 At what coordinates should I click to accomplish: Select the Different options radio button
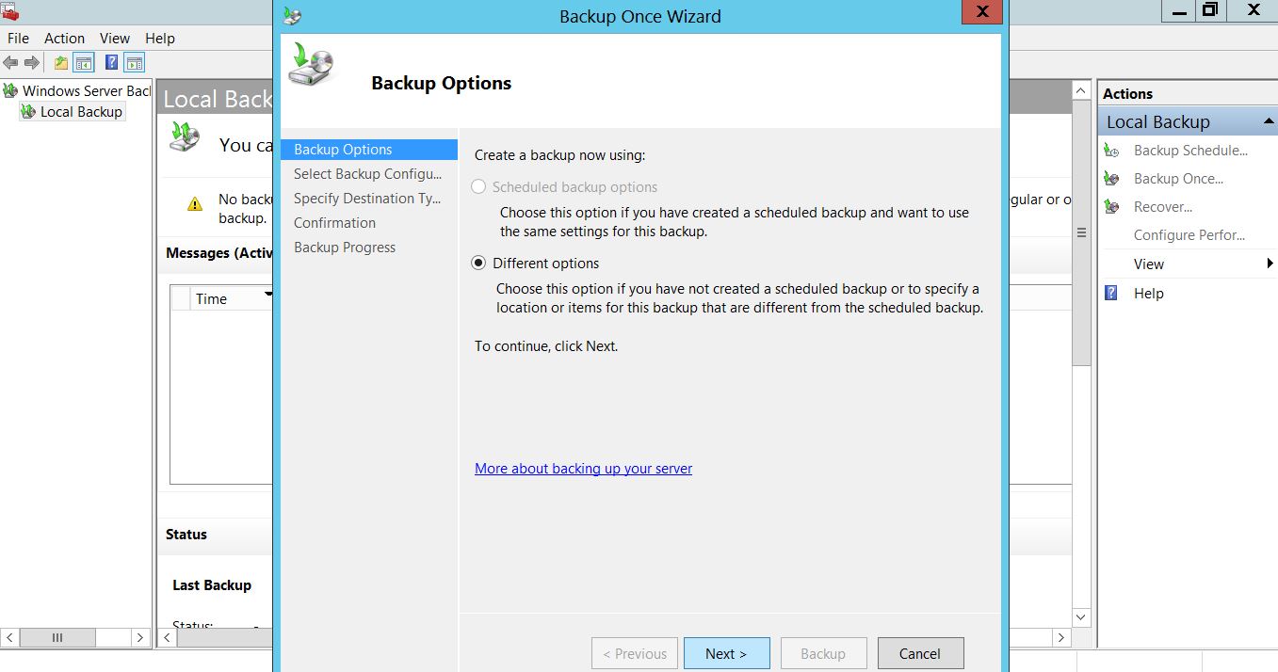coord(478,264)
